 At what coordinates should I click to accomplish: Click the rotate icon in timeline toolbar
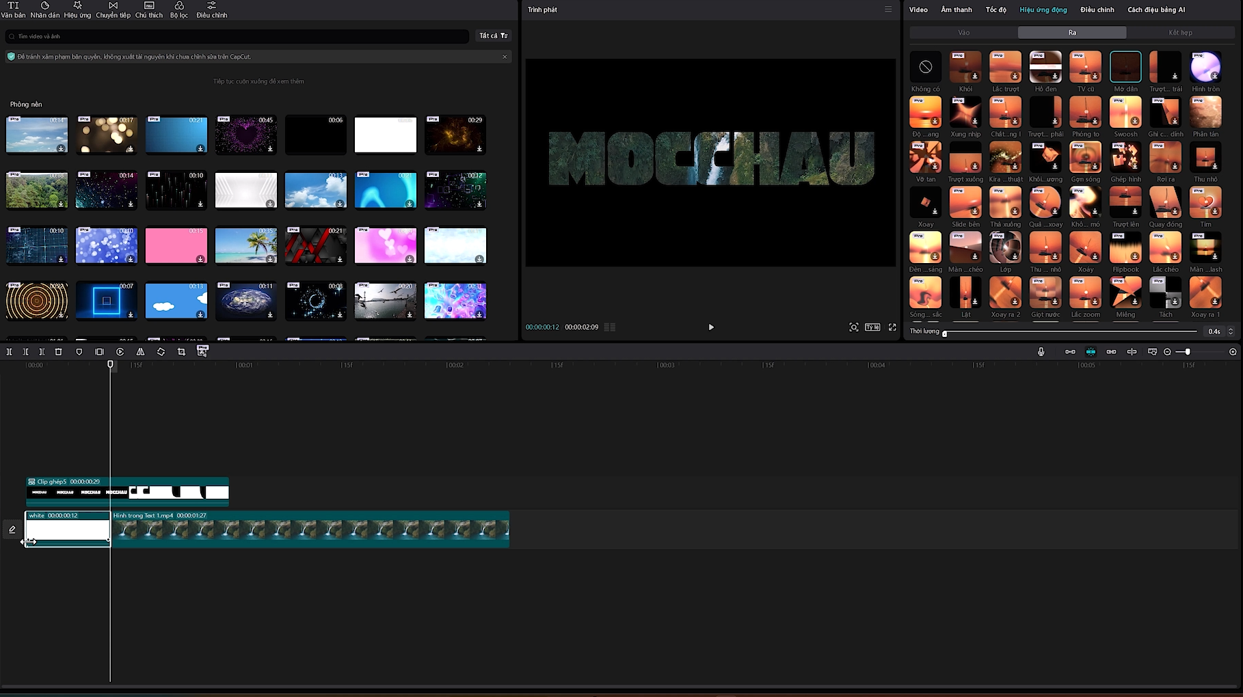(161, 352)
